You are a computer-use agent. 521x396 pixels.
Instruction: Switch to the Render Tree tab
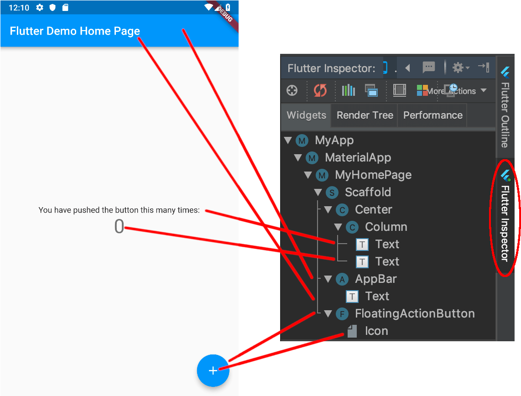(365, 115)
